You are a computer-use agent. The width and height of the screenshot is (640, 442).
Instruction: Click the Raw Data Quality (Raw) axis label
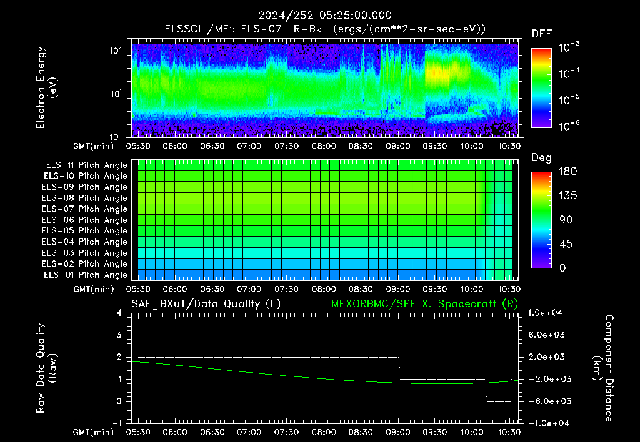(x=46, y=368)
